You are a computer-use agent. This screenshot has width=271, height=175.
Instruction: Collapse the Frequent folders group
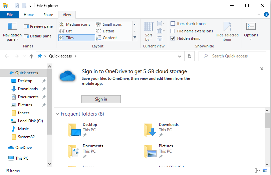pyautogui.click(x=57, y=114)
